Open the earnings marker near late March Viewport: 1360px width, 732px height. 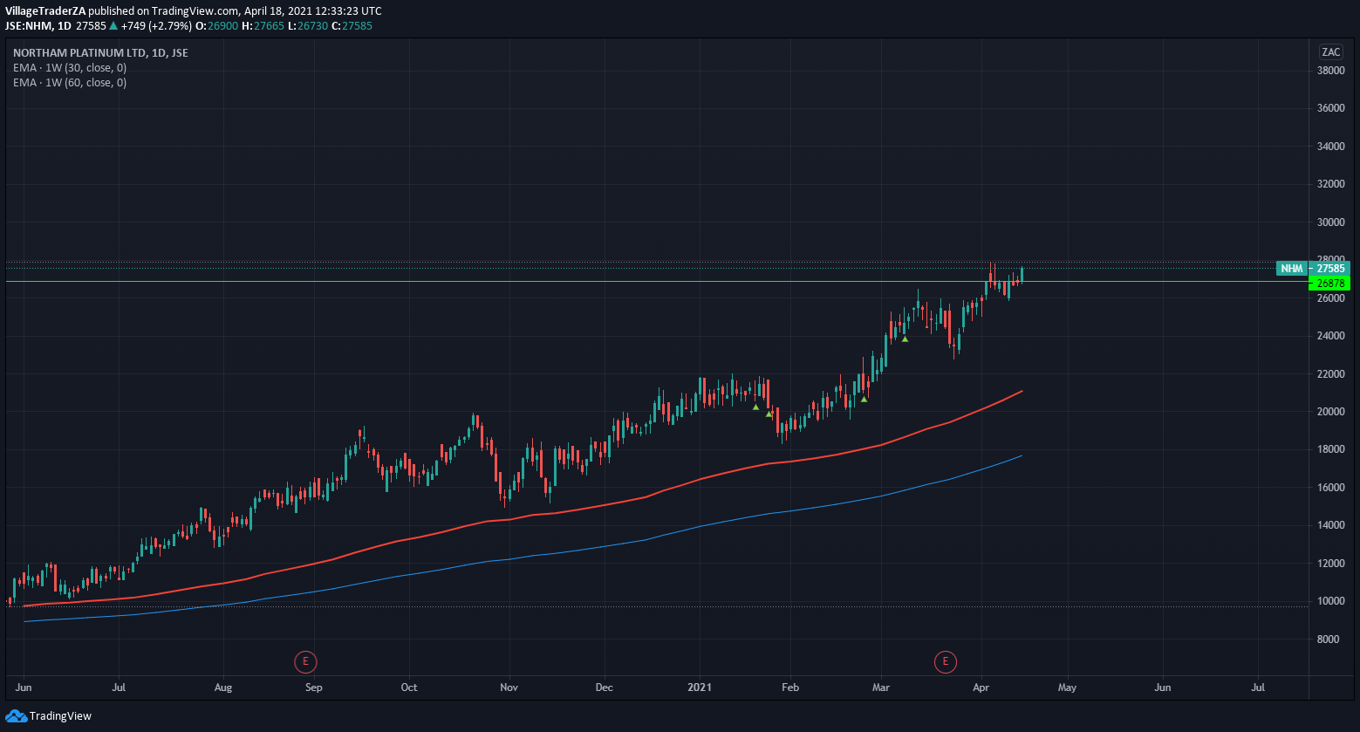pyautogui.click(x=945, y=662)
